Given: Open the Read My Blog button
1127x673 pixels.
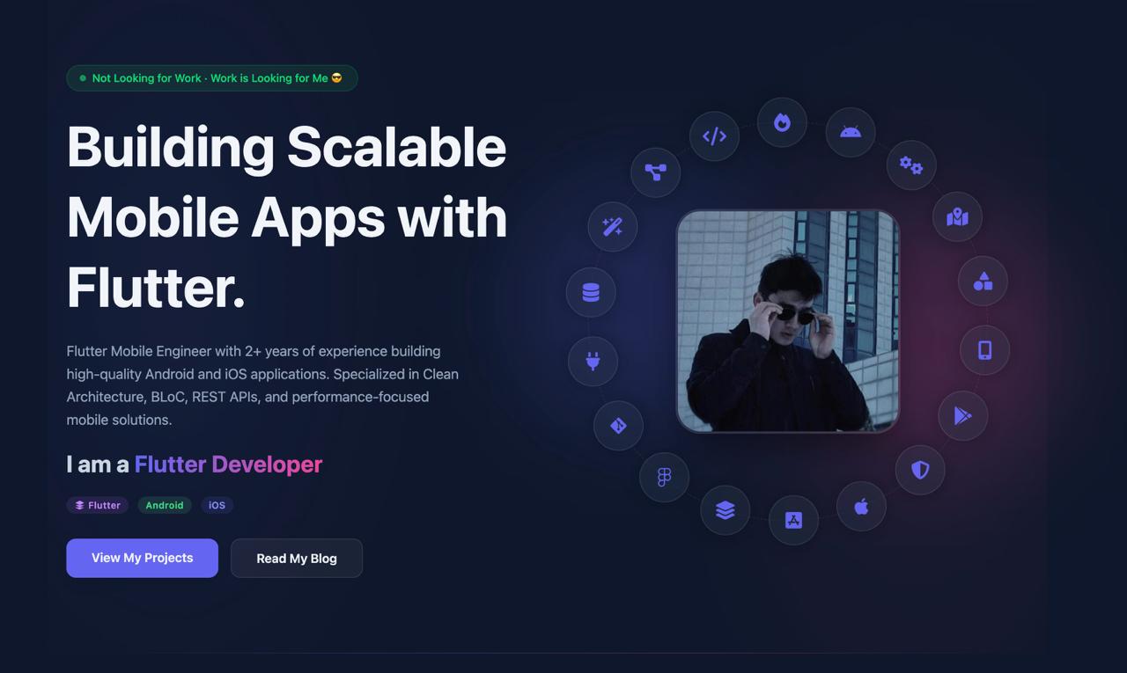Looking at the screenshot, I should coord(297,558).
